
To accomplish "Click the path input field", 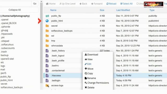I will click(16, 3).
